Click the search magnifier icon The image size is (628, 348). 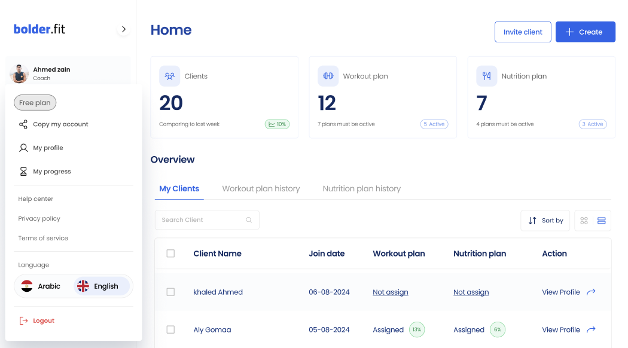point(249,220)
